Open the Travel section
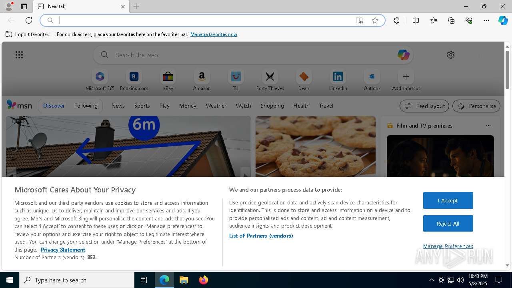The height and width of the screenshot is (288, 512). [x=326, y=106]
